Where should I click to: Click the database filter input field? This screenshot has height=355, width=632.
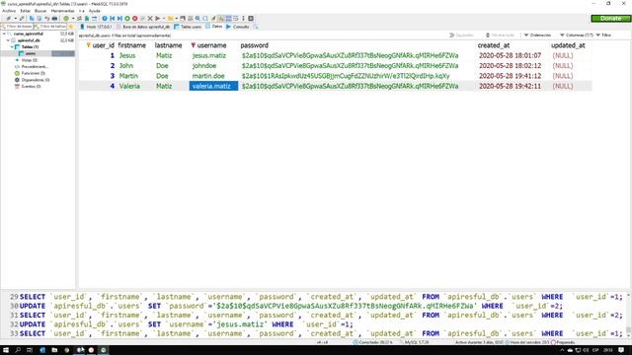[17, 27]
